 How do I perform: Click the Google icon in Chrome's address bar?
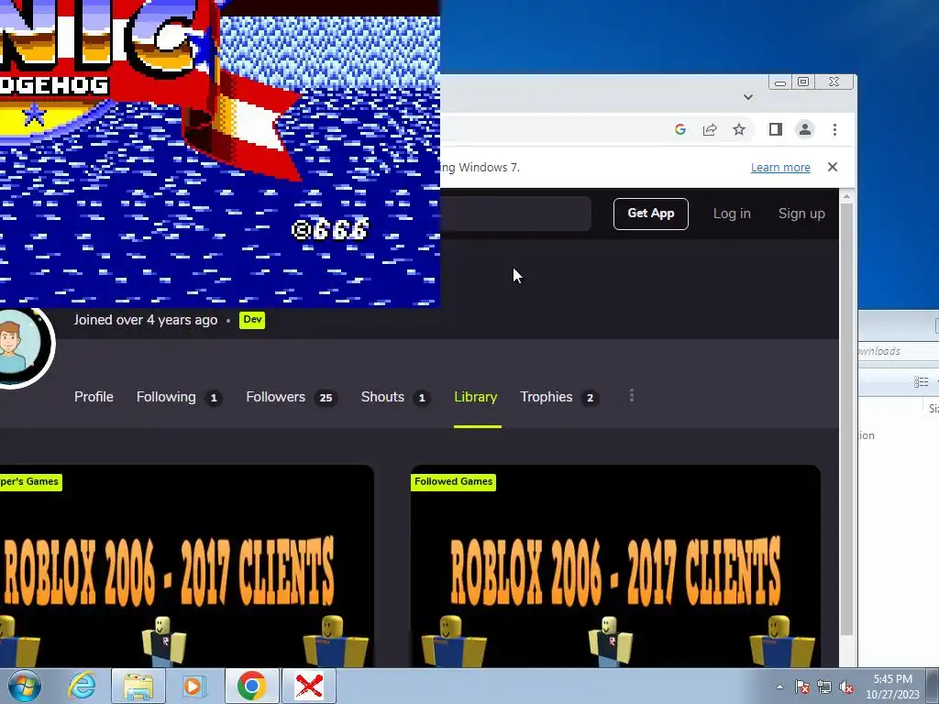[679, 129]
